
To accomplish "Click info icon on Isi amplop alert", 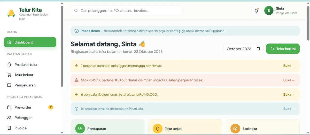I will [76, 109].
